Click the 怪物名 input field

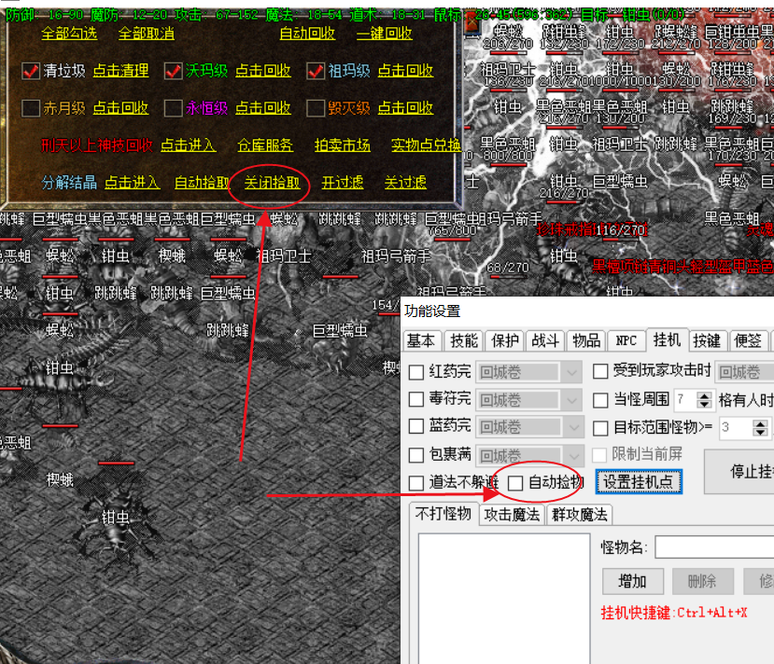tap(714, 547)
